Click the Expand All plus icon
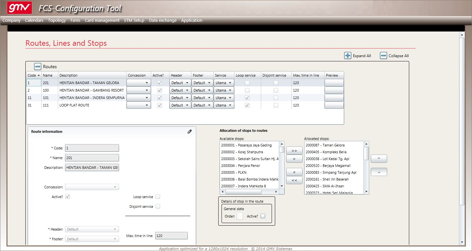Image resolution: width=472 pixels, height=251 pixels. tap(348, 56)
